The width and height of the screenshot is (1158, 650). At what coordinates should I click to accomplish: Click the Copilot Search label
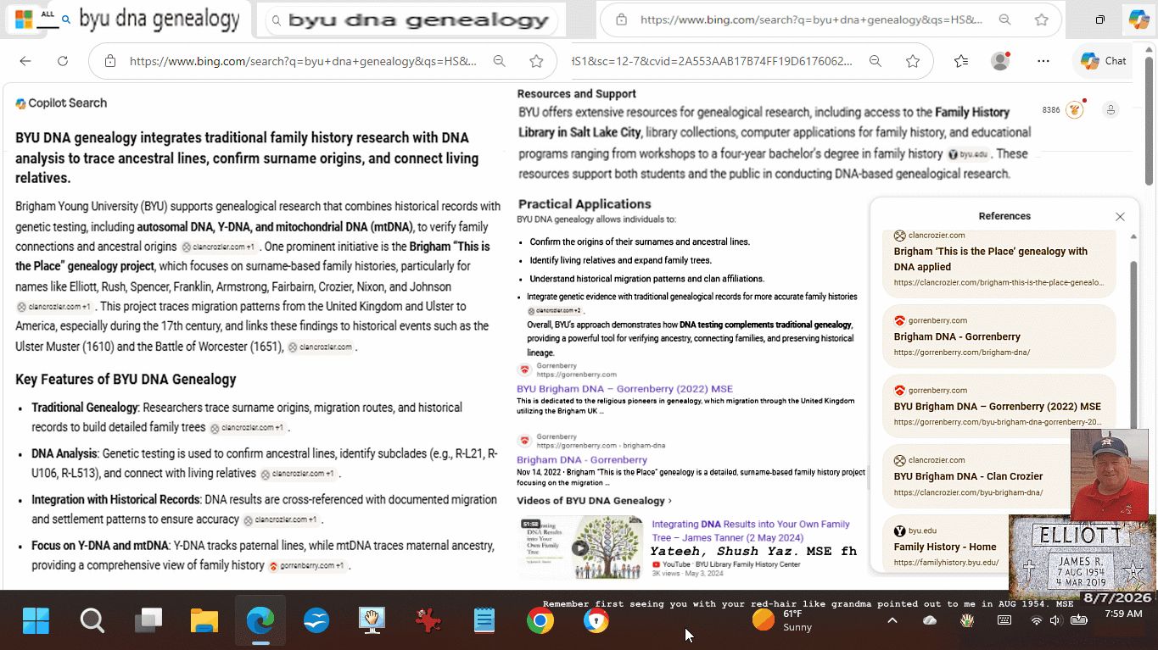61,103
